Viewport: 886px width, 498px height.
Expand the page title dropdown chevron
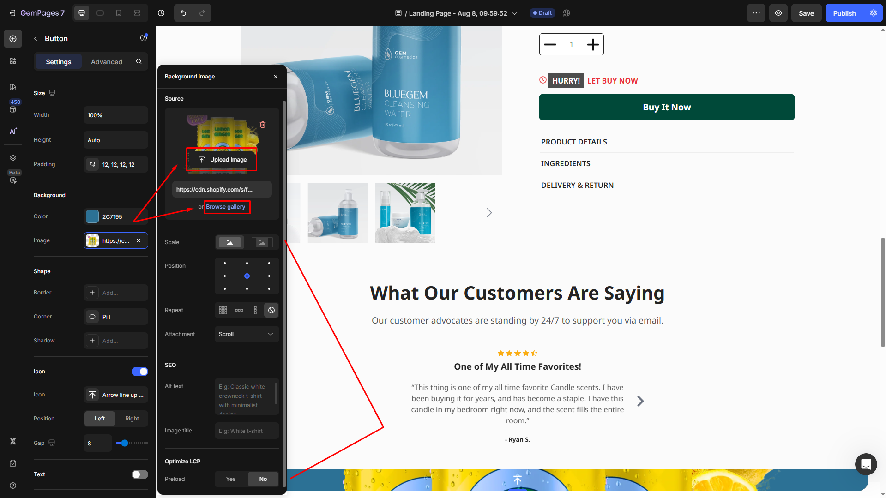pos(515,13)
